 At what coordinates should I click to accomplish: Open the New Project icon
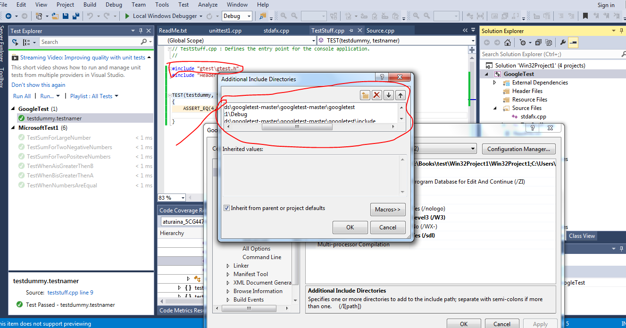click(39, 15)
